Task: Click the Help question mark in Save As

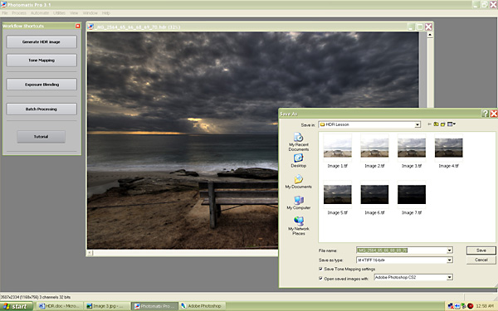Action: [485, 114]
